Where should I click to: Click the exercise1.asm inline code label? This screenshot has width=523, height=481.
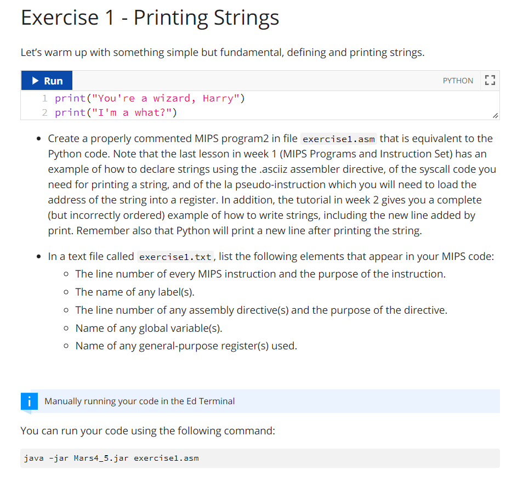[x=339, y=139]
